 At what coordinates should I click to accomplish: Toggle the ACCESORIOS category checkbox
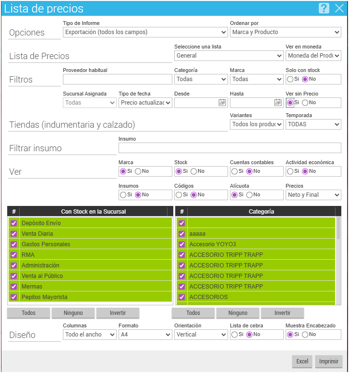click(181, 297)
